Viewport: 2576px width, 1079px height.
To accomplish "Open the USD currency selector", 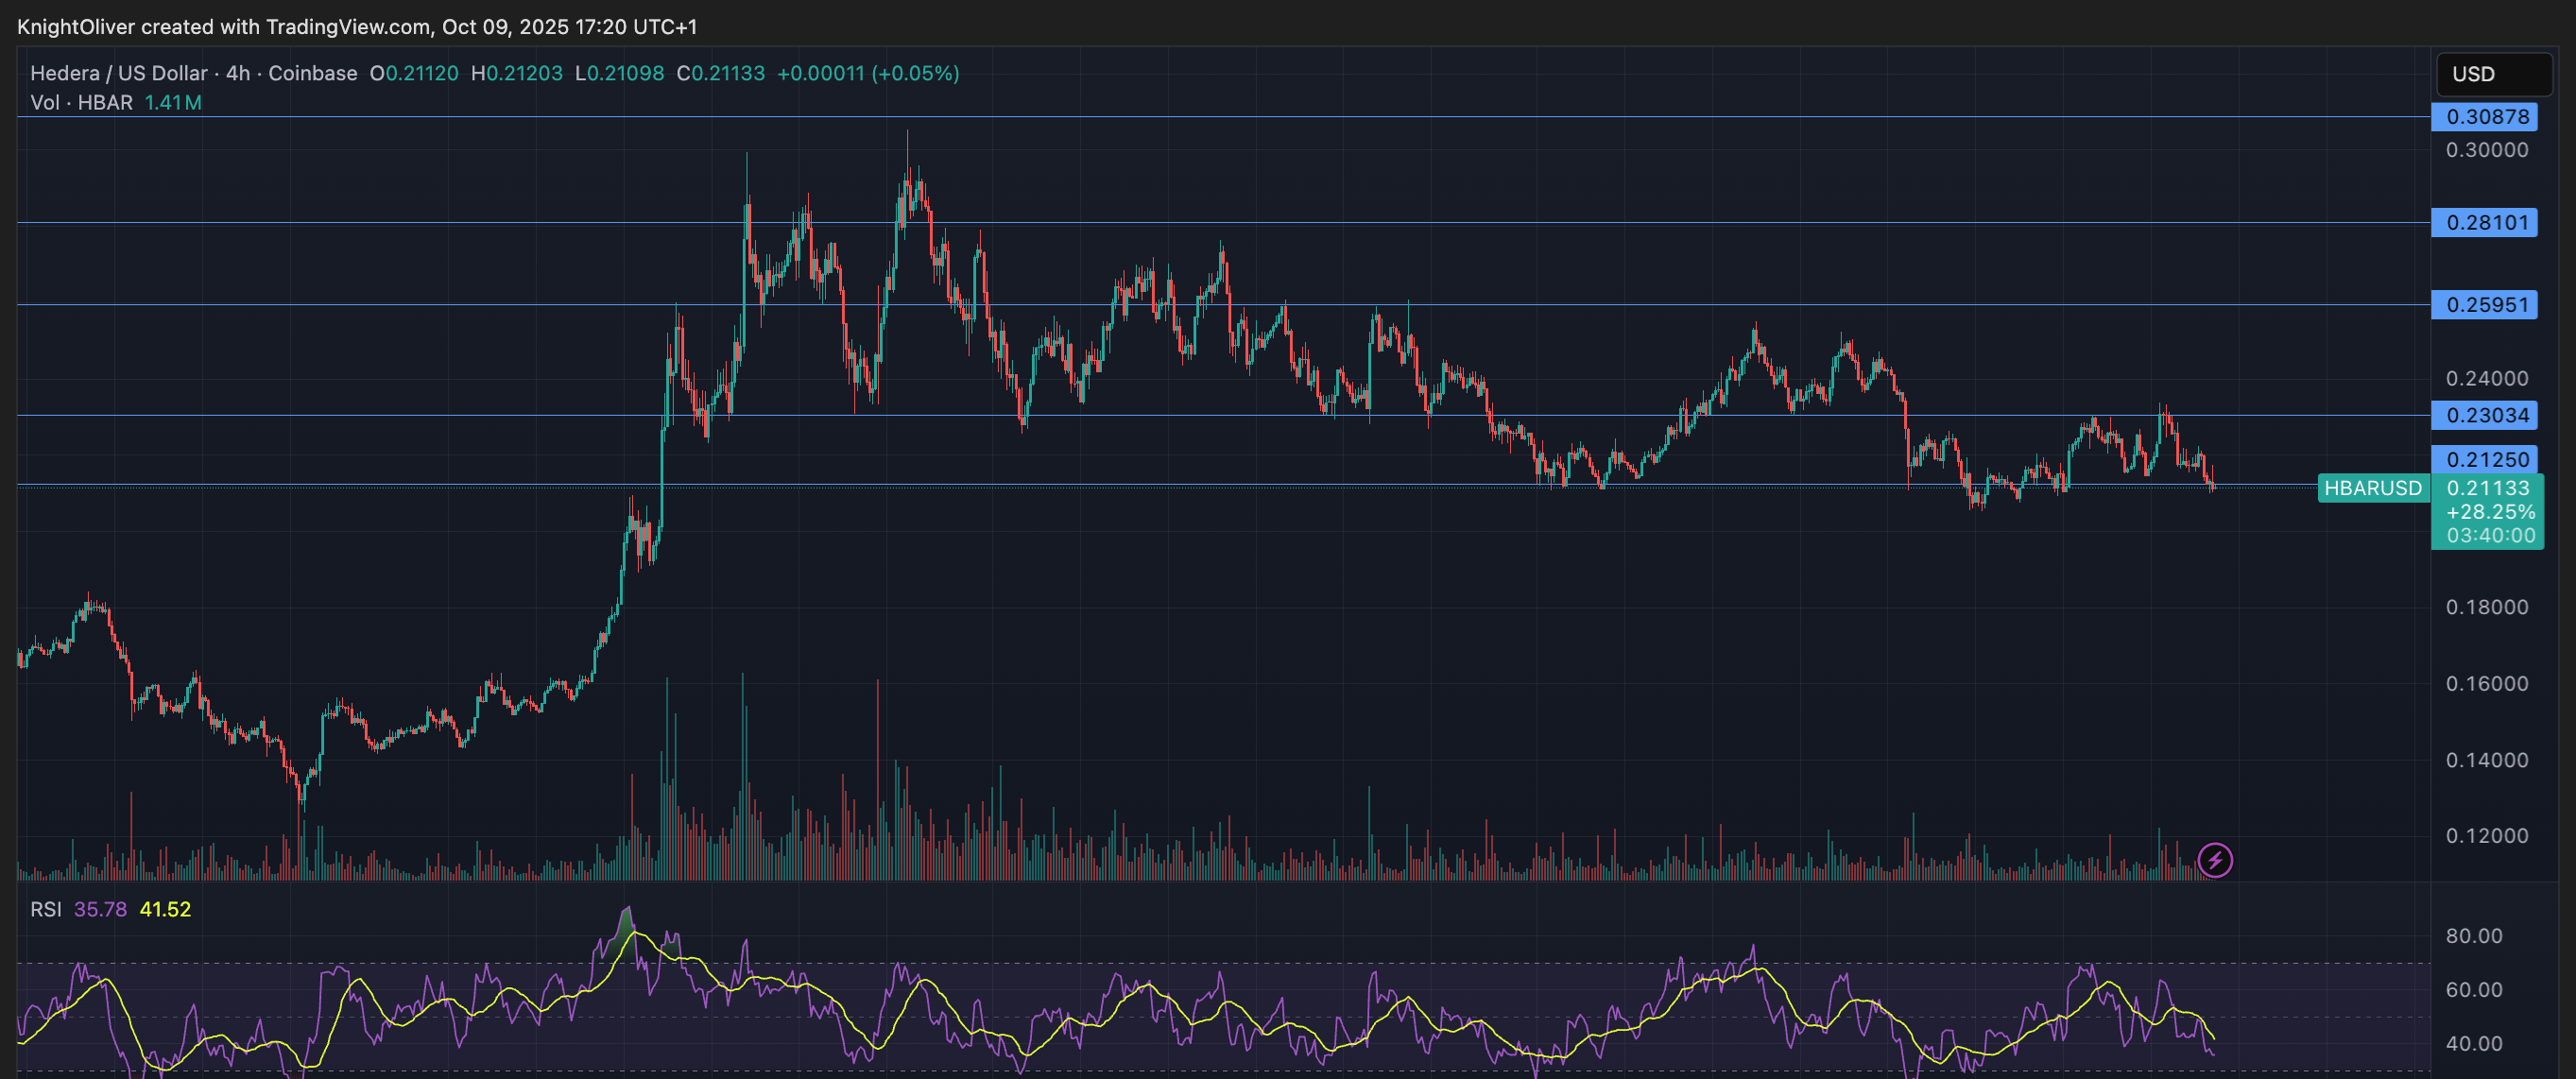I will [2493, 74].
